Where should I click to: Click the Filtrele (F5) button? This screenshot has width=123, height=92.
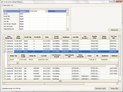point(114,30)
